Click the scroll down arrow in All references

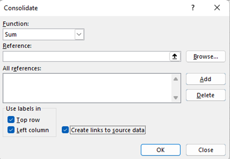coord(176,98)
